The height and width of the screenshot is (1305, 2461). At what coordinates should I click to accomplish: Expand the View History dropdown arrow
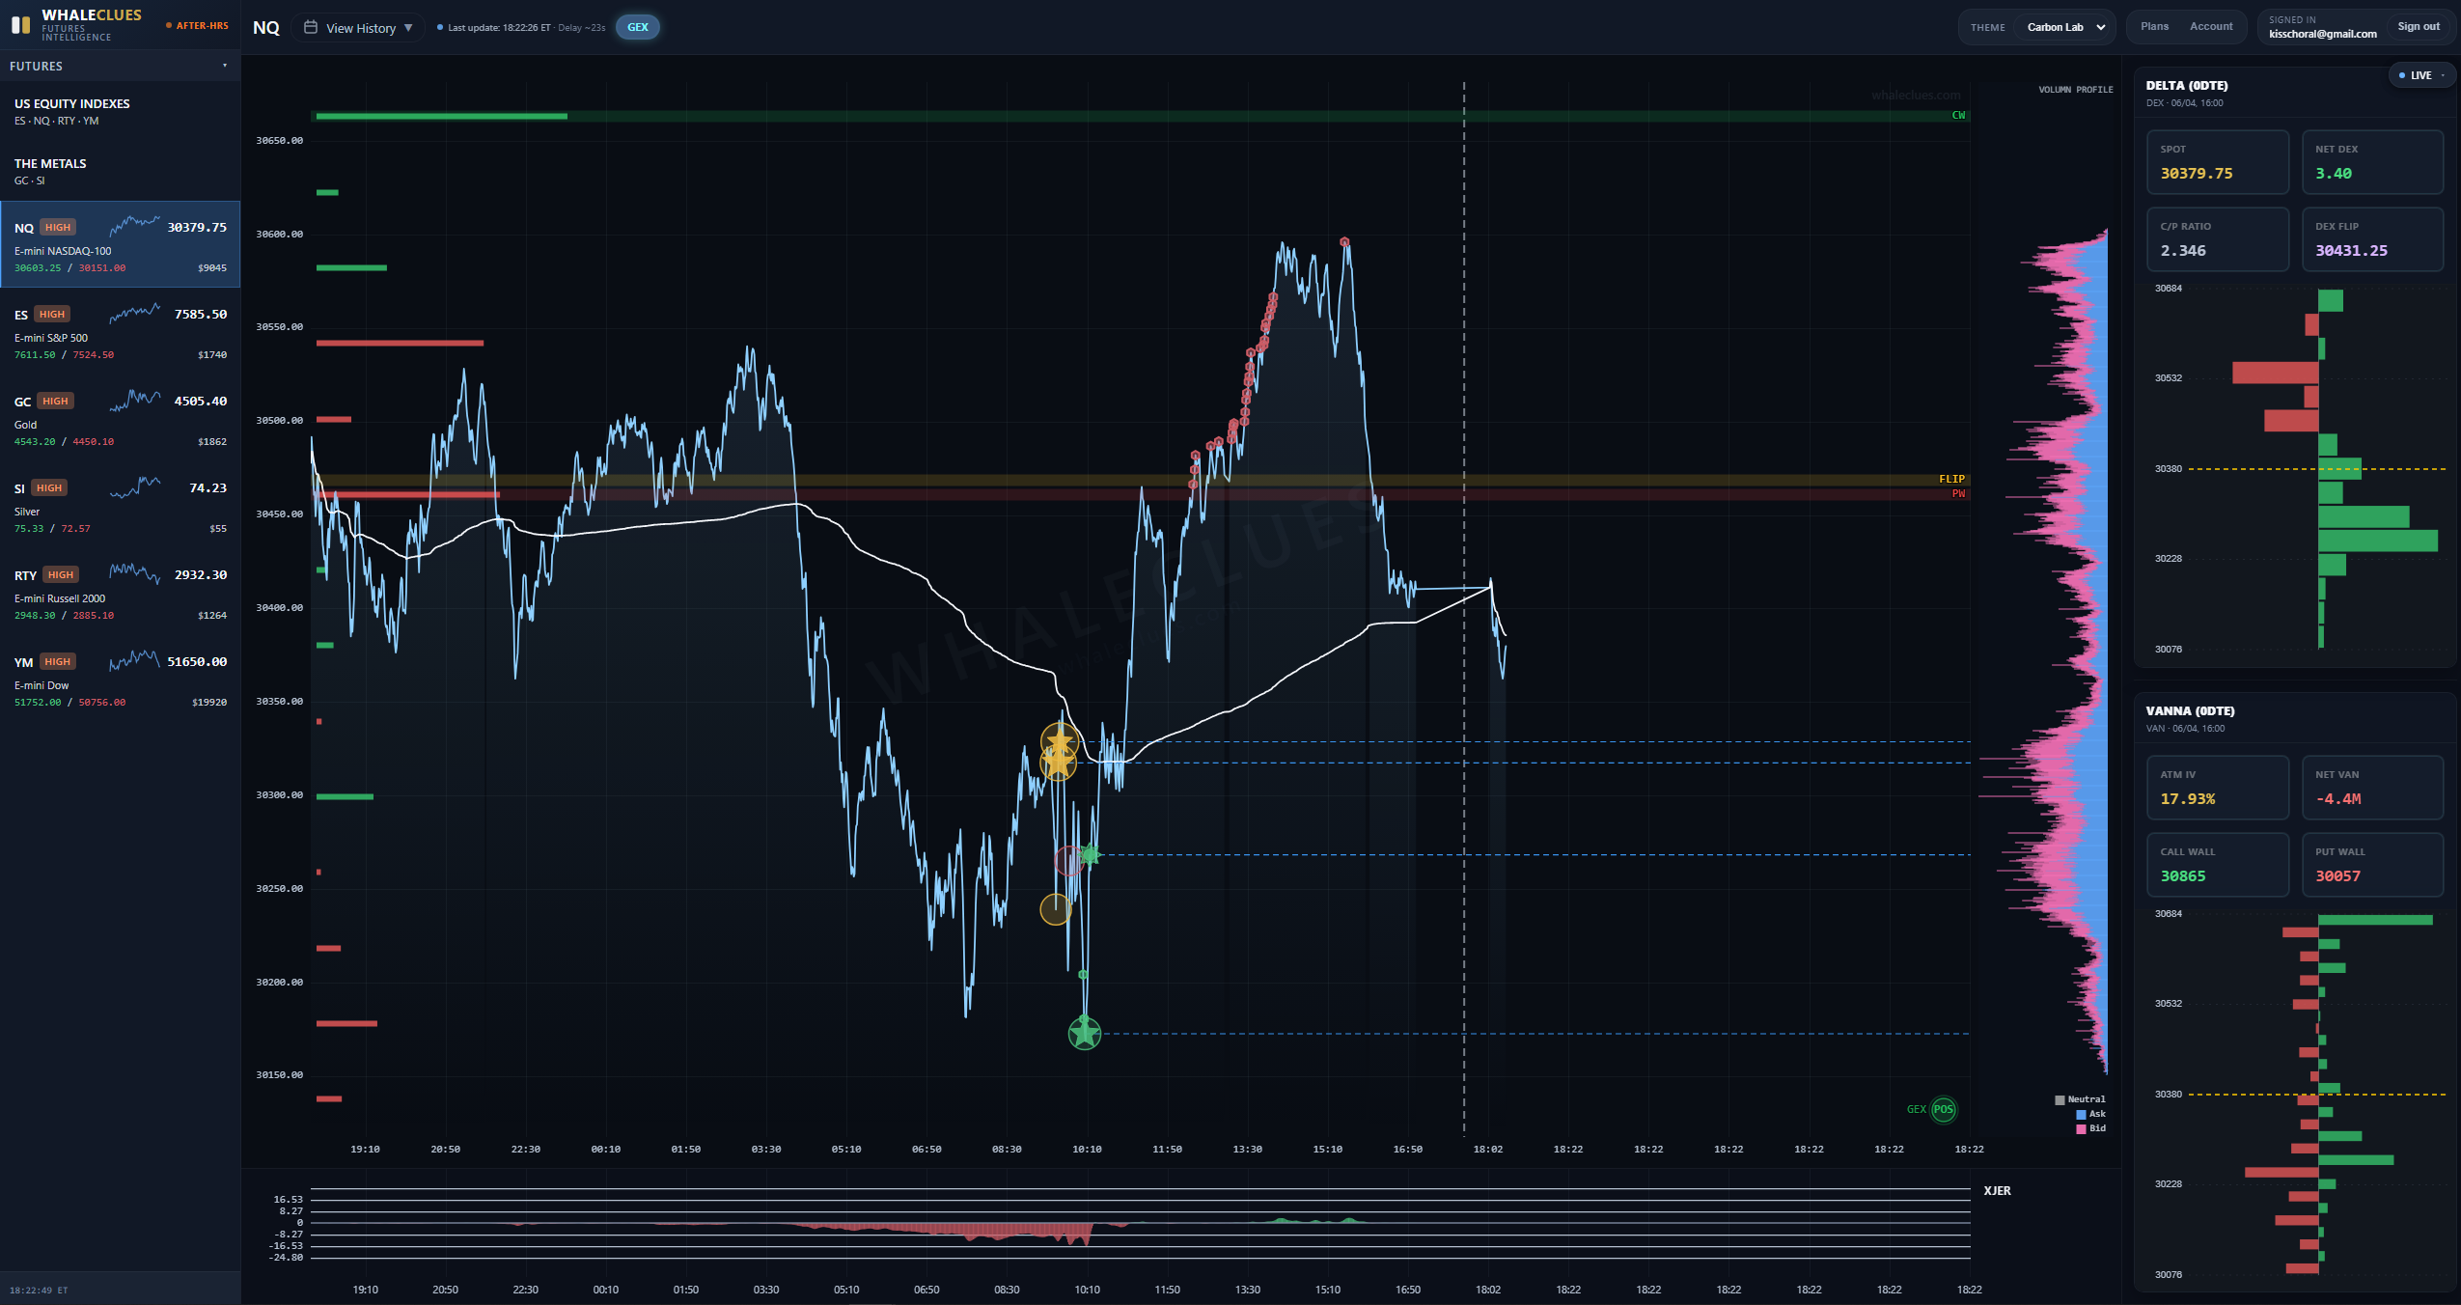(x=409, y=27)
